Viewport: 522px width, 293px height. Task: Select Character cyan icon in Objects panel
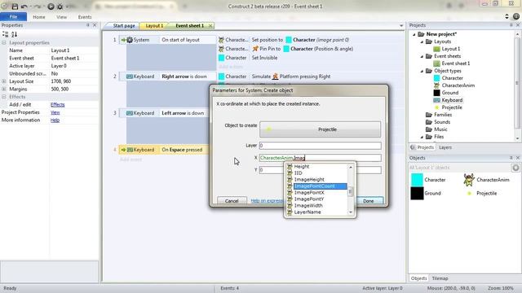pyautogui.click(x=417, y=180)
